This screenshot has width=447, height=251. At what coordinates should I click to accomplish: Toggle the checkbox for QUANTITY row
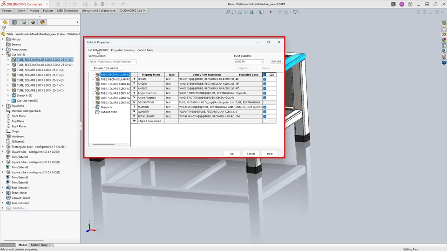[264, 112]
